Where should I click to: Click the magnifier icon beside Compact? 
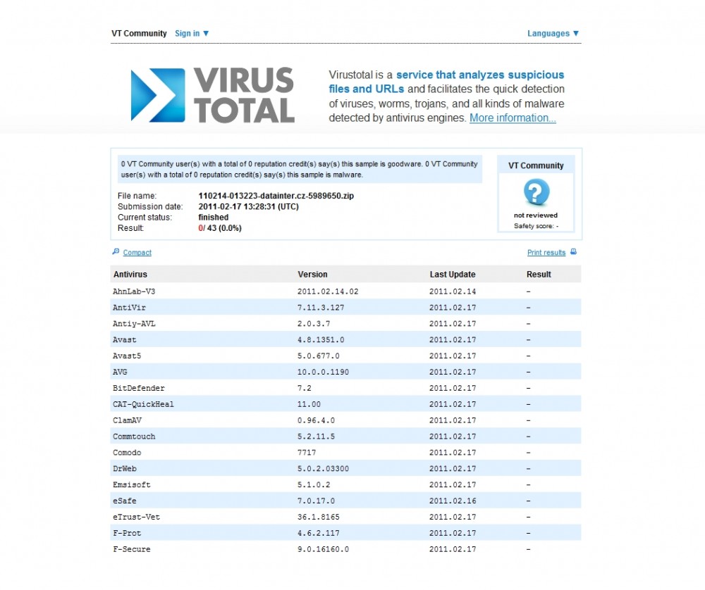tap(116, 252)
